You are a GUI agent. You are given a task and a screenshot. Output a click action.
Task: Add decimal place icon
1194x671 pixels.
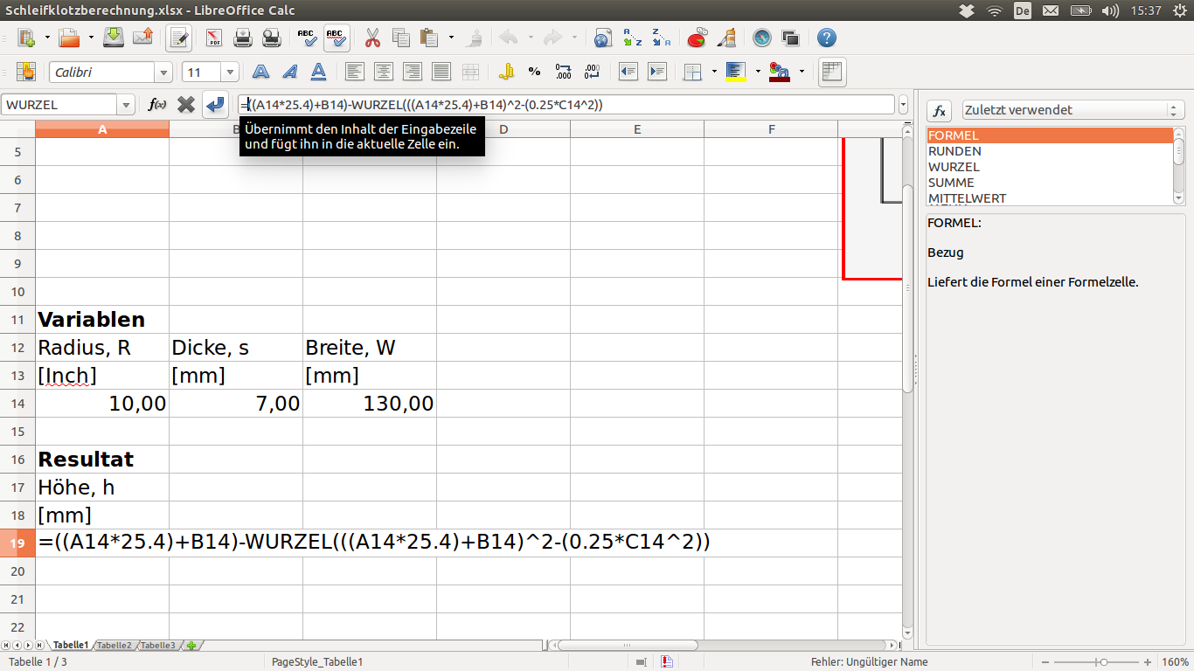pyautogui.click(x=563, y=72)
